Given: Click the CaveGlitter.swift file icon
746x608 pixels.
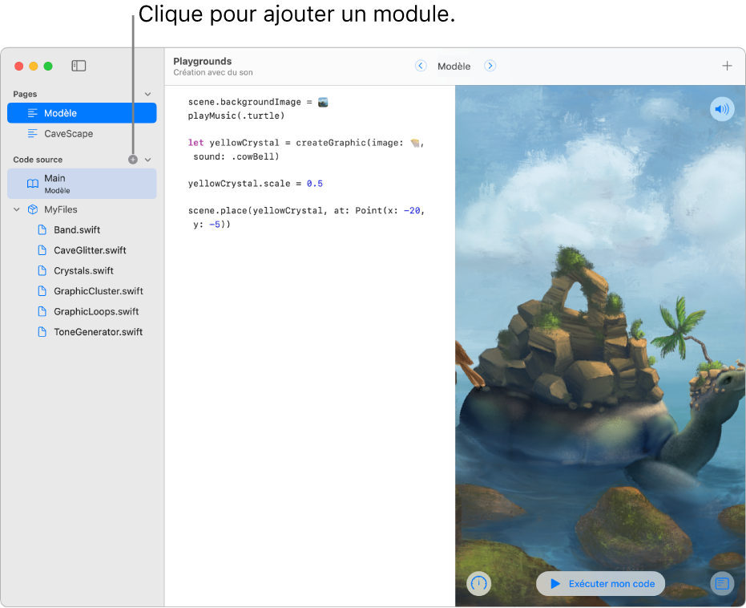Looking at the screenshot, I should coord(42,250).
